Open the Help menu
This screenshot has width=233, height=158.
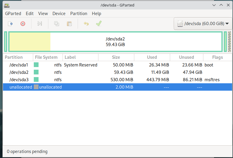(x=96, y=14)
